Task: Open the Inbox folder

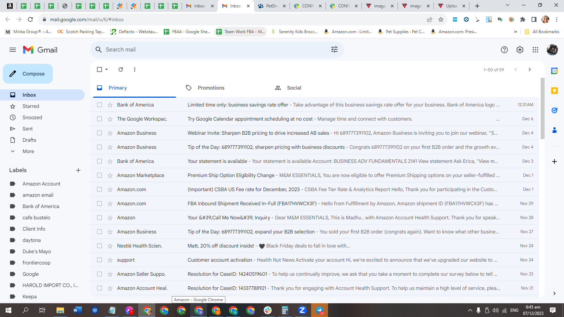Action: point(42,95)
